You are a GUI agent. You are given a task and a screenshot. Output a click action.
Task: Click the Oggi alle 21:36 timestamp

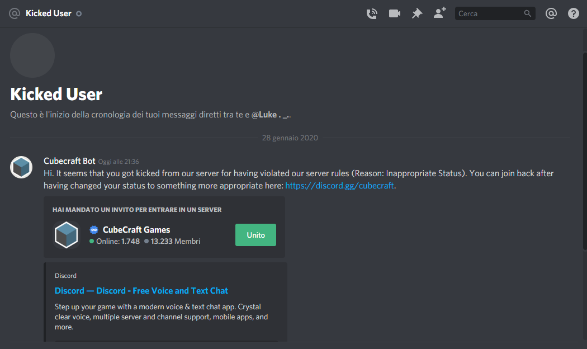point(119,162)
